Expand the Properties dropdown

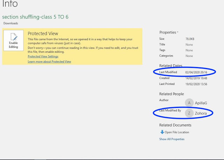[x=169, y=32]
